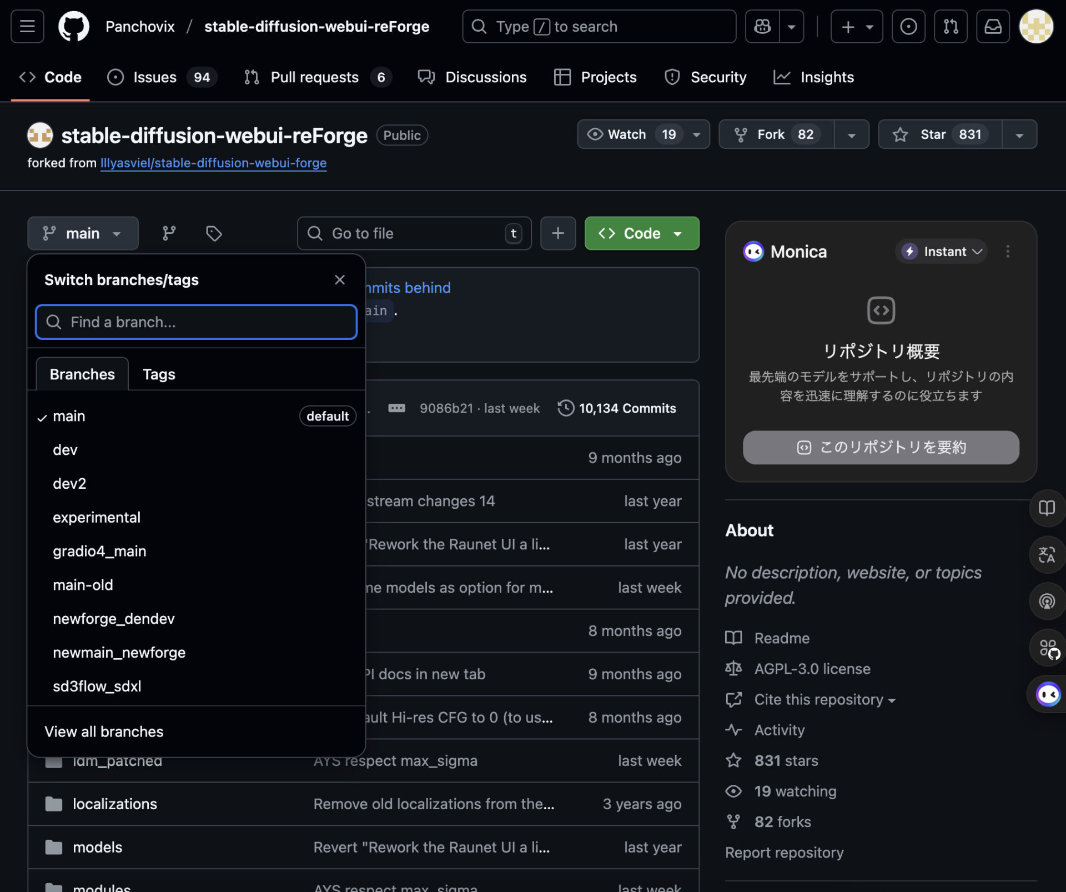Open the Pull requests tab
Screen dimensions: 1066x892
314,77
